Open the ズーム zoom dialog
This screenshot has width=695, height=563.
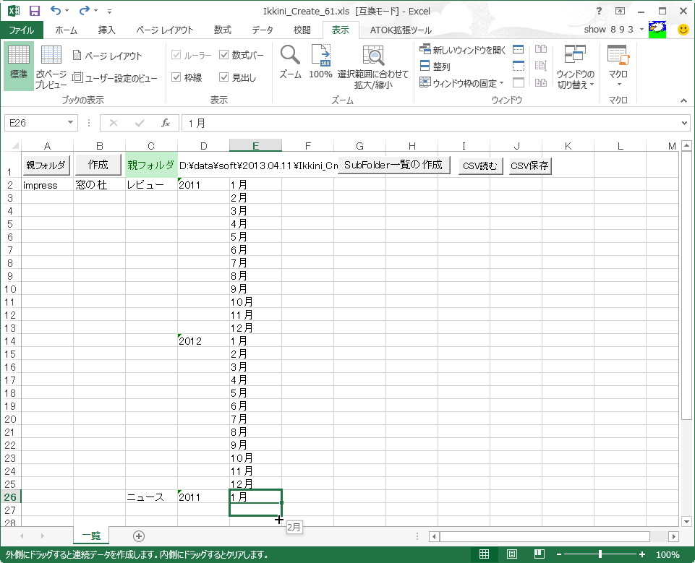pos(290,62)
